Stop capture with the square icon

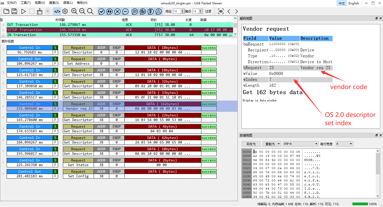31,11
